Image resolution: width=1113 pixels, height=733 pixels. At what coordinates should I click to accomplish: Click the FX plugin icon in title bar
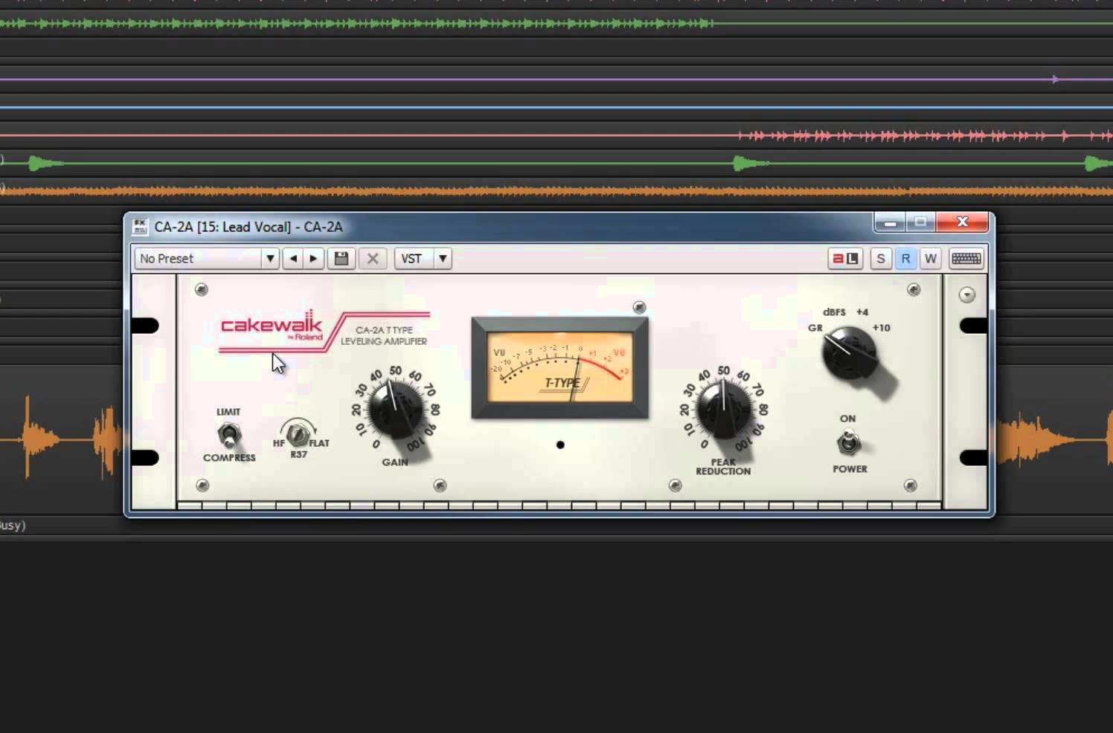pyautogui.click(x=139, y=227)
